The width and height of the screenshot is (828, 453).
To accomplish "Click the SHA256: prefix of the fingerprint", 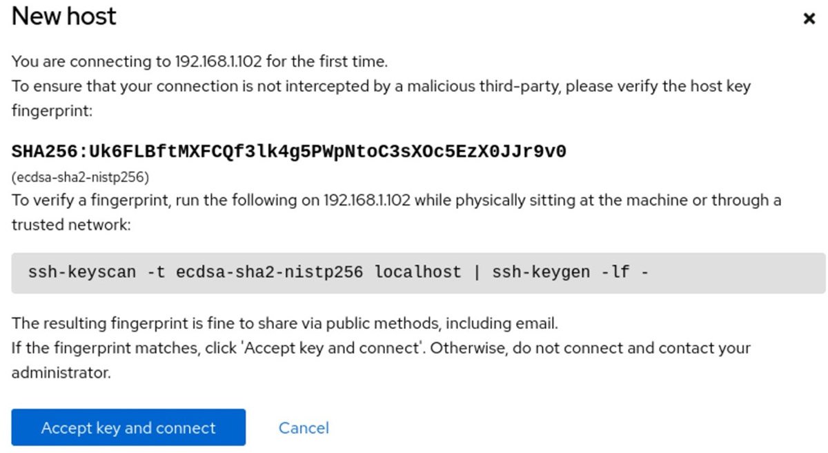I will pos(50,152).
